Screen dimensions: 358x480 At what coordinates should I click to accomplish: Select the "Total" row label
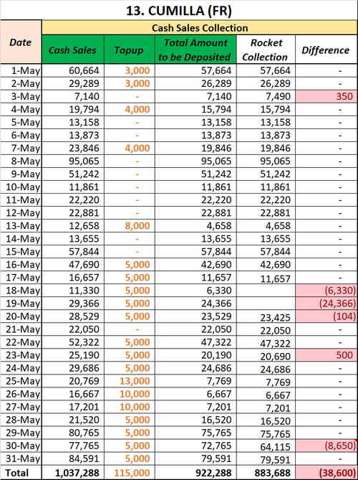click(x=16, y=473)
